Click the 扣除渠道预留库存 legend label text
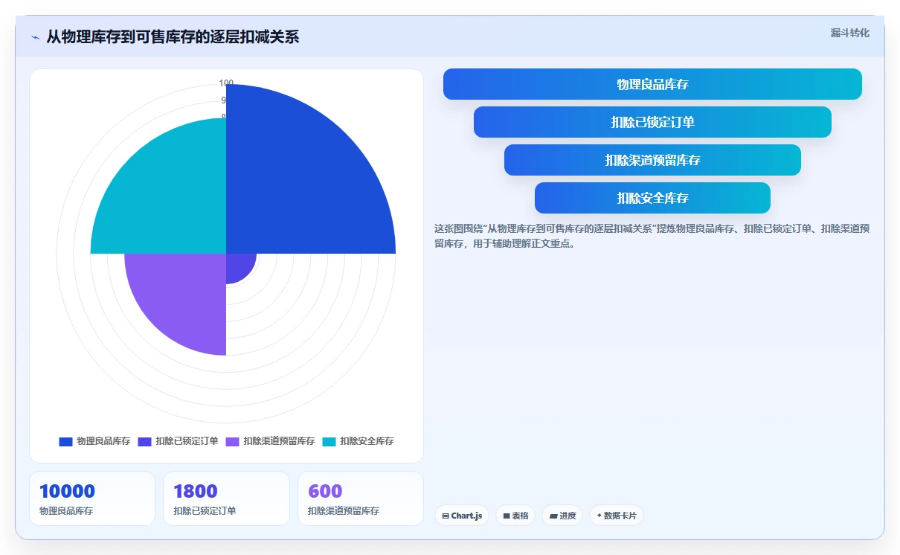900x555 pixels. point(279,441)
